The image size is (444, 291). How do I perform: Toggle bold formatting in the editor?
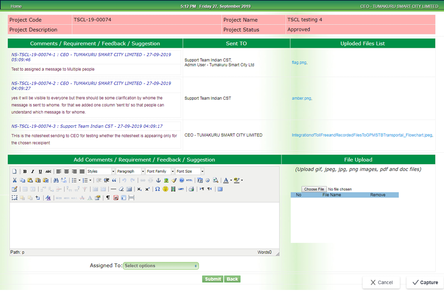point(25,171)
